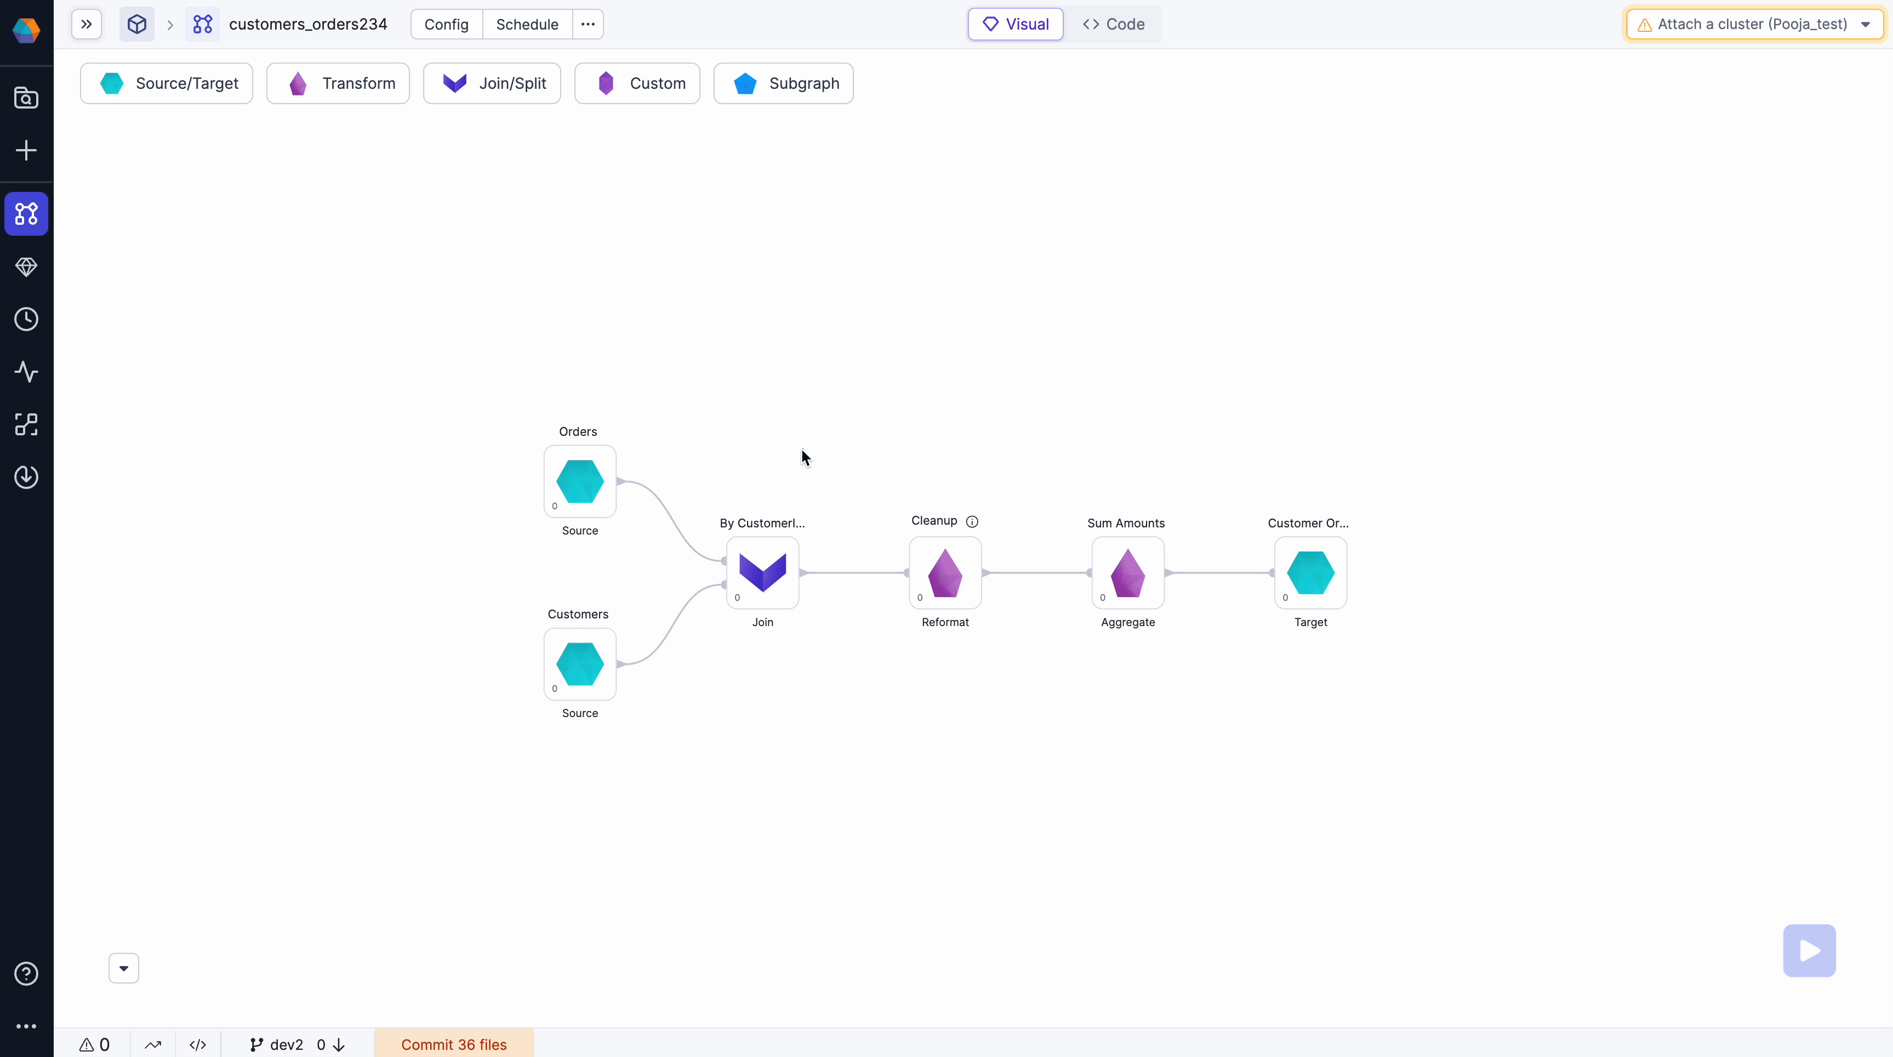The image size is (1893, 1057).
Task: Click the Join/Split node type icon
Action: pyautogui.click(x=455, y=82)
